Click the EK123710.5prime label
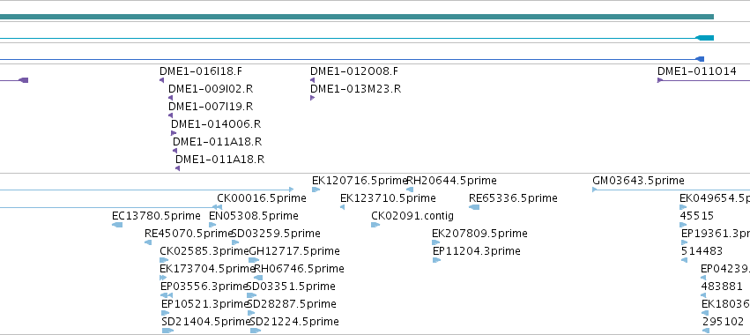 tap(388, 198)
